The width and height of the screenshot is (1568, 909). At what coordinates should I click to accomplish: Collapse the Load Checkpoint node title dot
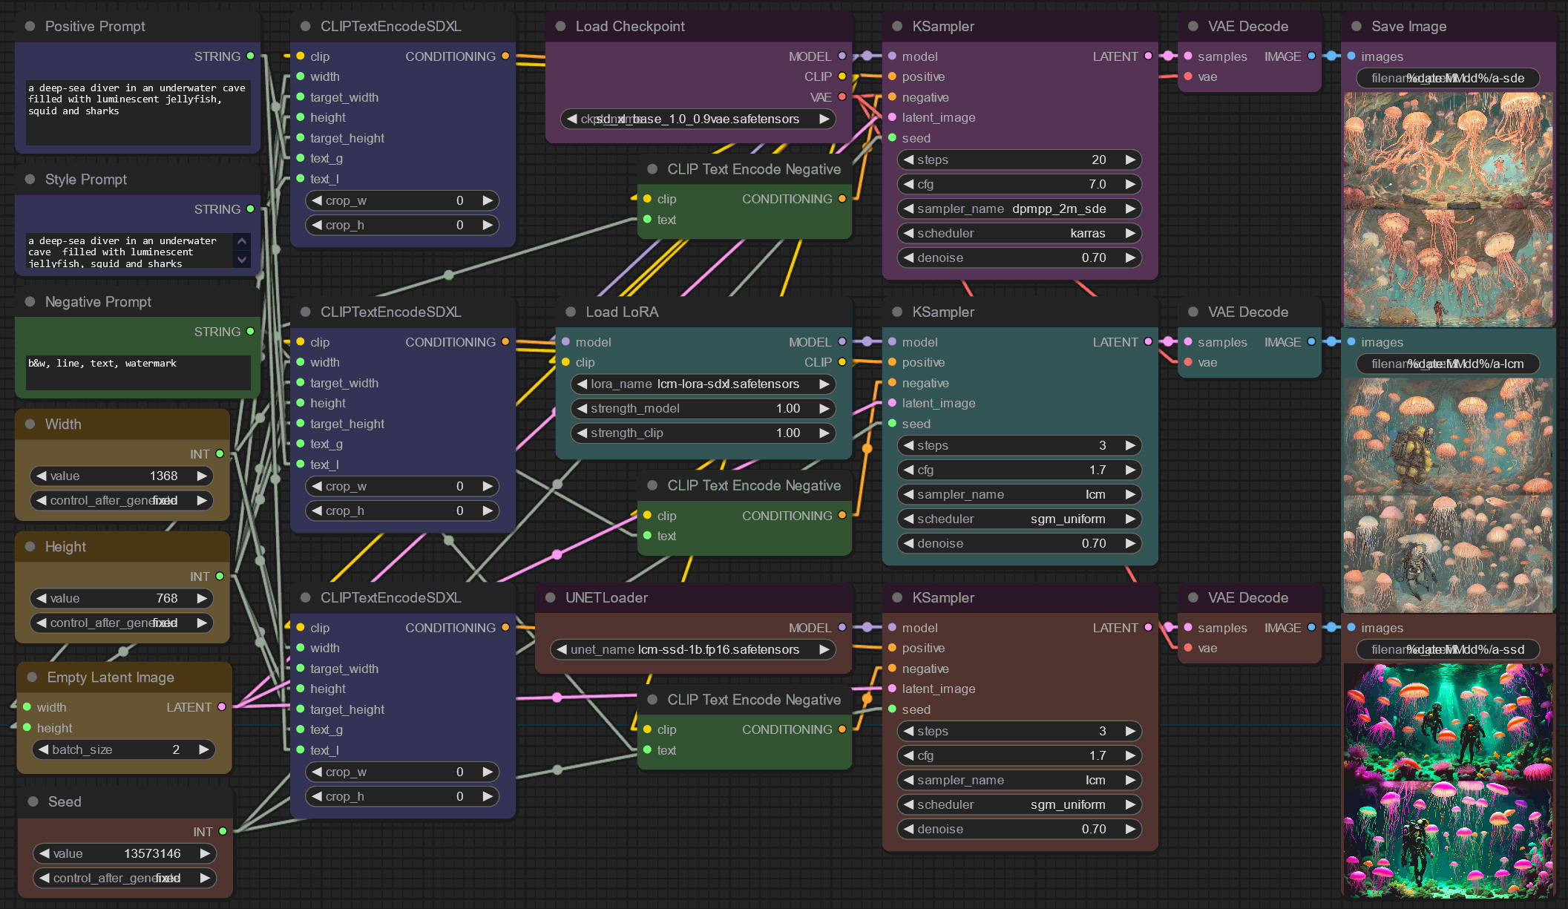(561, 26)
